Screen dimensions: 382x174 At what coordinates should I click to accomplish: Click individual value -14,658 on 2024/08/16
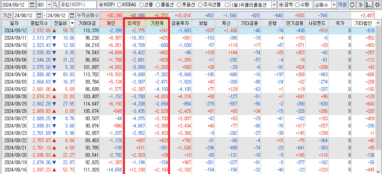pyautogui.click(x=114, y=169)
